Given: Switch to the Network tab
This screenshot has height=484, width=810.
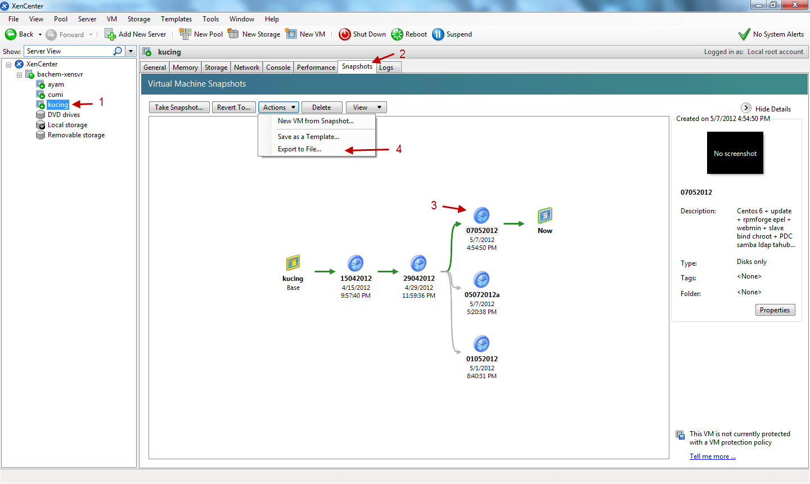Looking at the screenshot, I should point(247,68).
